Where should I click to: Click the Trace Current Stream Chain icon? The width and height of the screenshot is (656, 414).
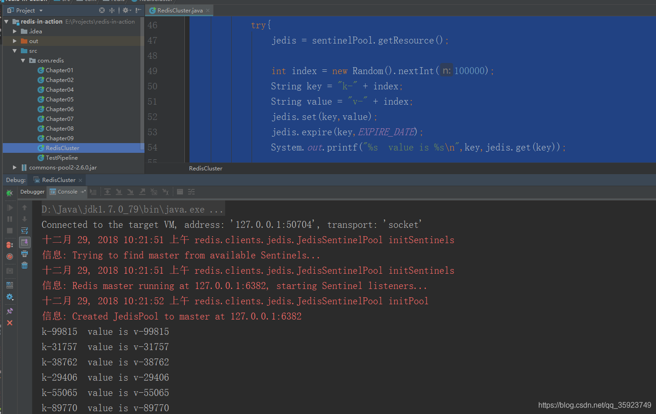point(191,192)
